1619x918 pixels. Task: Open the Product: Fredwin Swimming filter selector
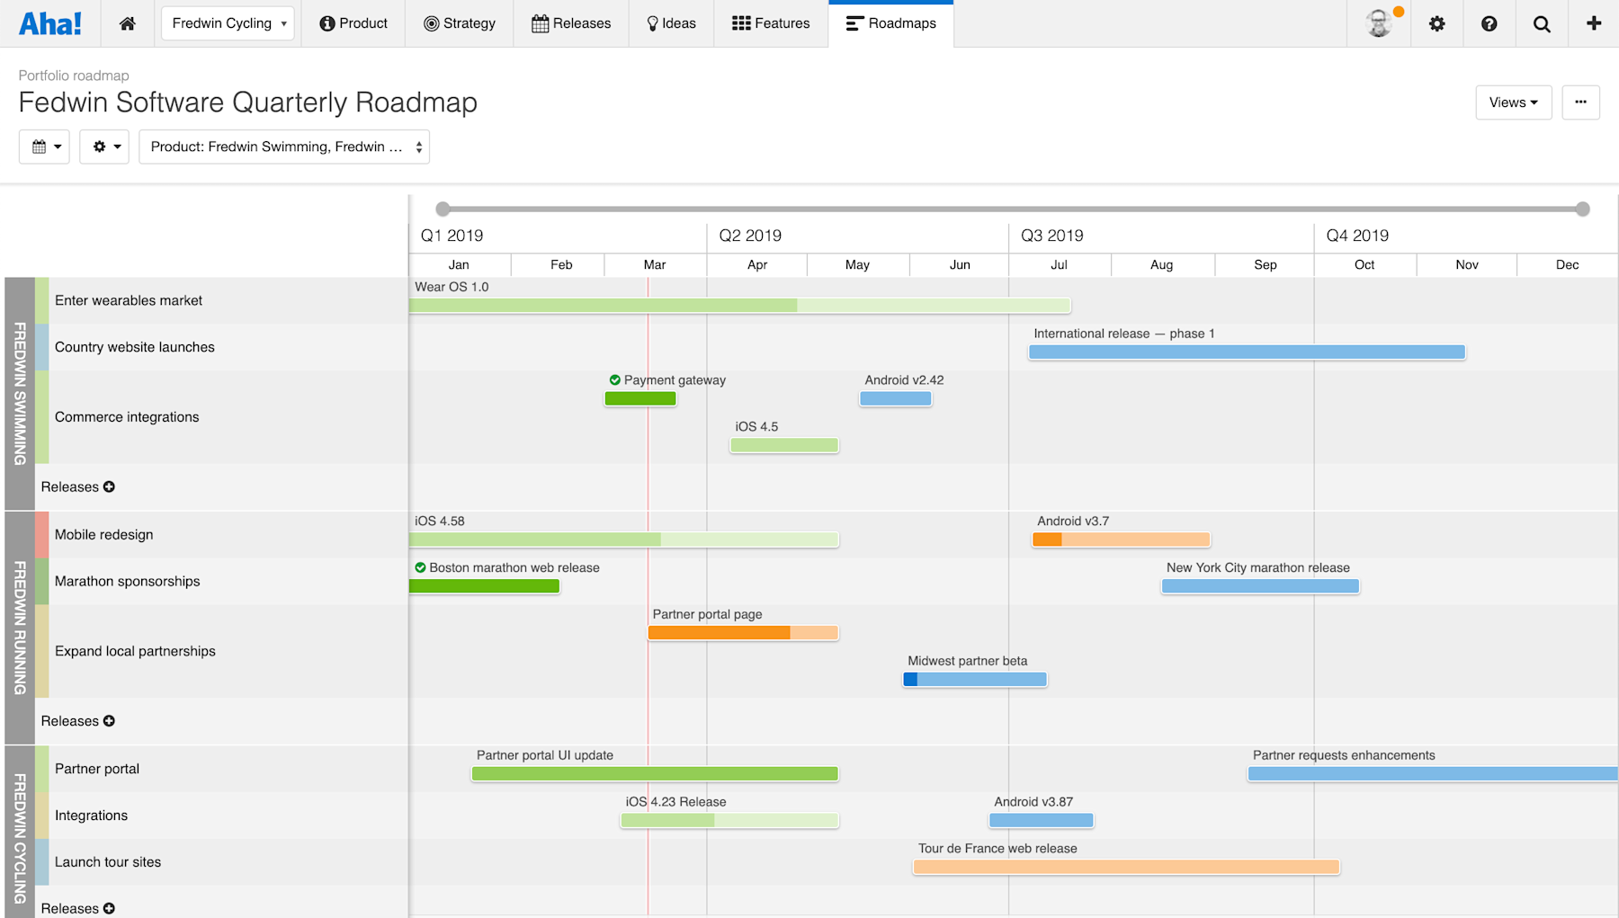(x=283, y=146)
